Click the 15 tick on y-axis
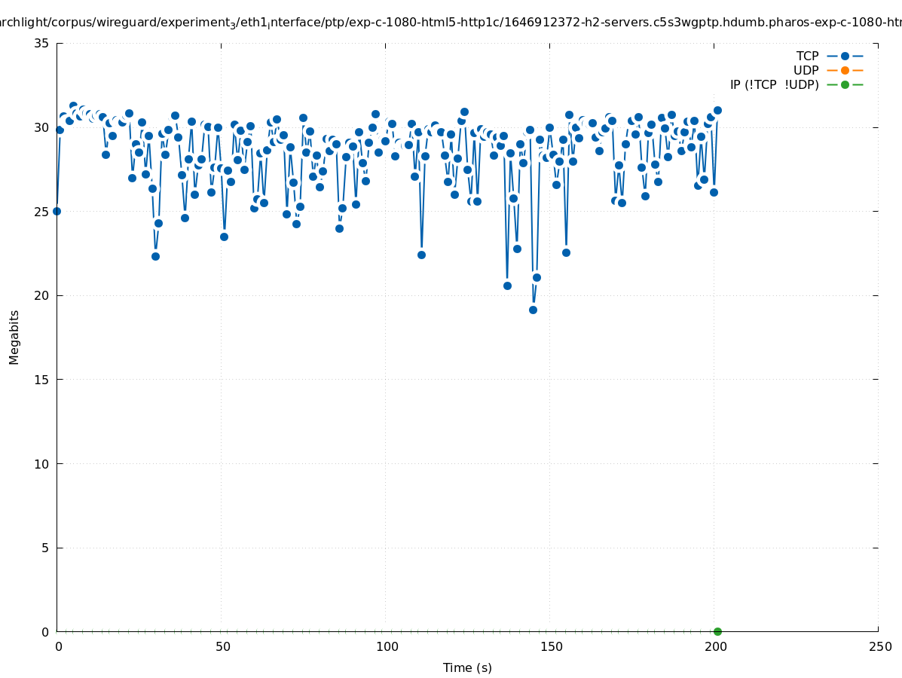Image resolution: width=902 pixels, height=678 pixels. tap(42, 380)
